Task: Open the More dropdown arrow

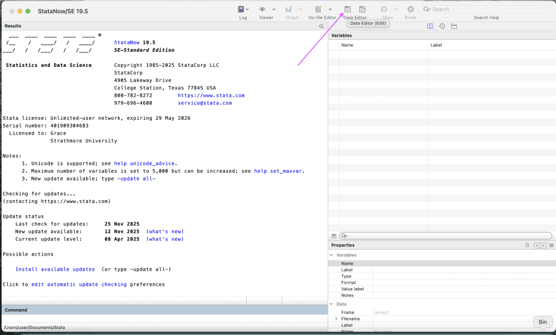Action: click(x=396, y=9)
